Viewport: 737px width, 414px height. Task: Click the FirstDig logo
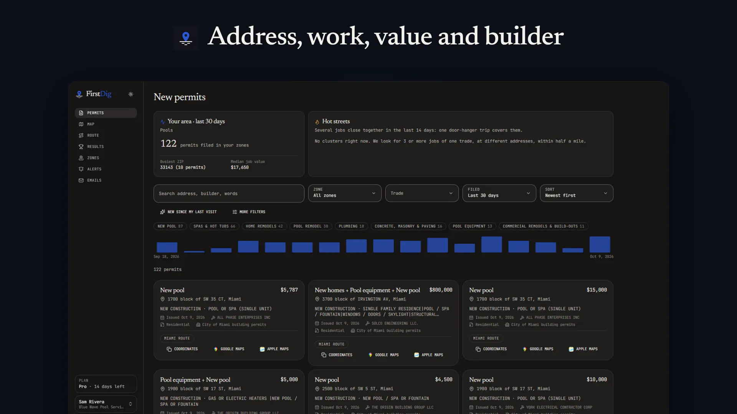(94, 94)
